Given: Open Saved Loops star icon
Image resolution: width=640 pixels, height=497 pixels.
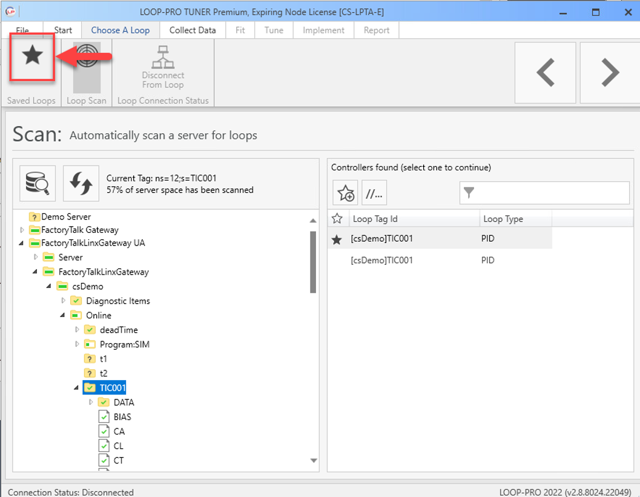Looking at the screenshot, I should point(32,56).
